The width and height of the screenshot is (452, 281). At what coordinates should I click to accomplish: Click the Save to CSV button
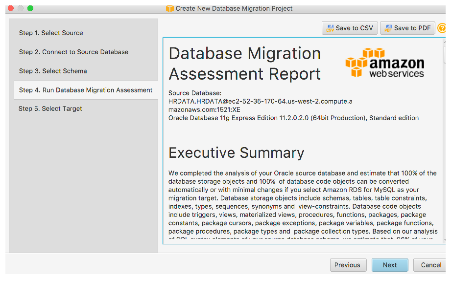click(350, 28)
